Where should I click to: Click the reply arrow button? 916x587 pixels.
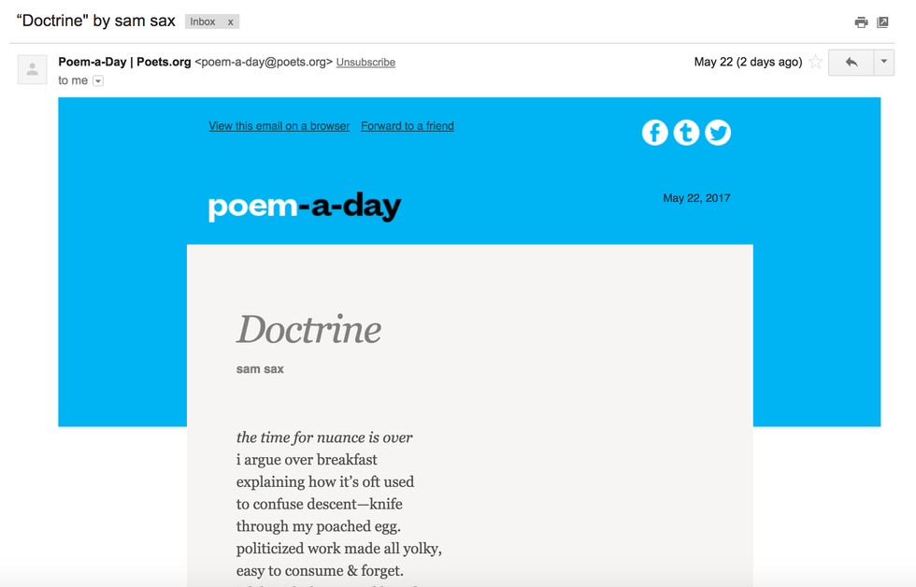(x=851, y=63)
